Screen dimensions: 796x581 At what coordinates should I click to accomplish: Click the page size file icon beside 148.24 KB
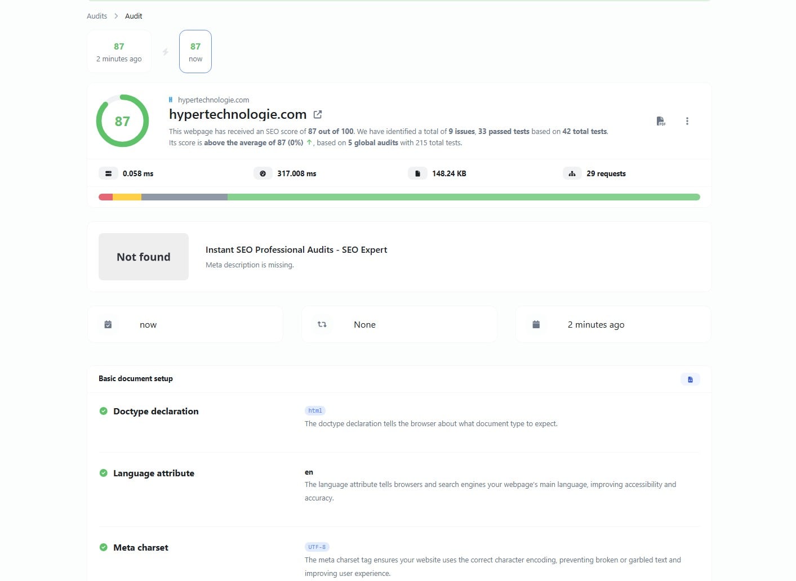pos(417,173)
